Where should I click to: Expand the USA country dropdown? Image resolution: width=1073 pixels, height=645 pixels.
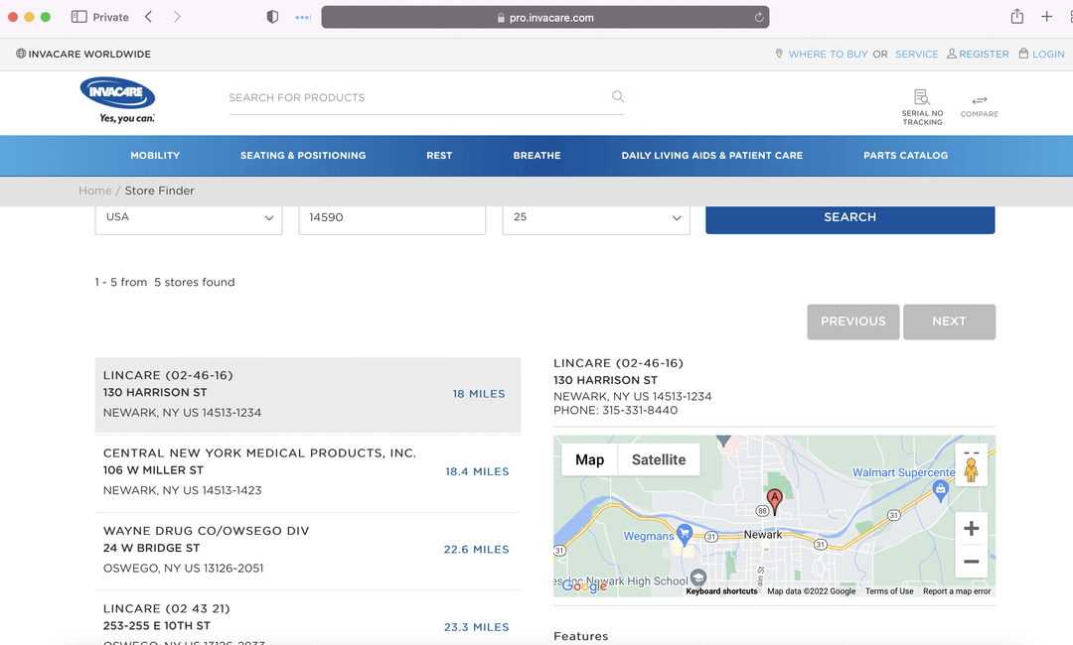tap(189, 218)
